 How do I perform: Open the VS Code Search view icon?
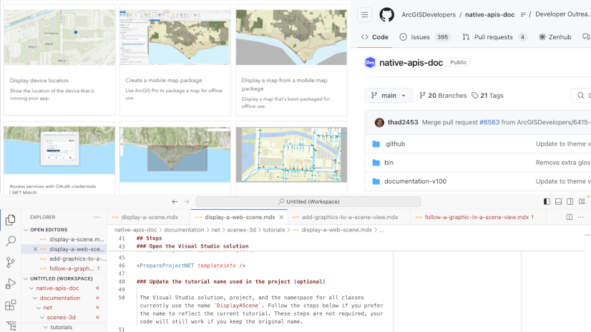(11, 241)
